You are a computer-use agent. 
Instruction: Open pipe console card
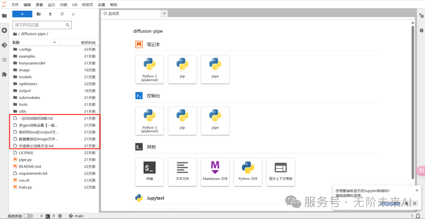tap(215, 121)
